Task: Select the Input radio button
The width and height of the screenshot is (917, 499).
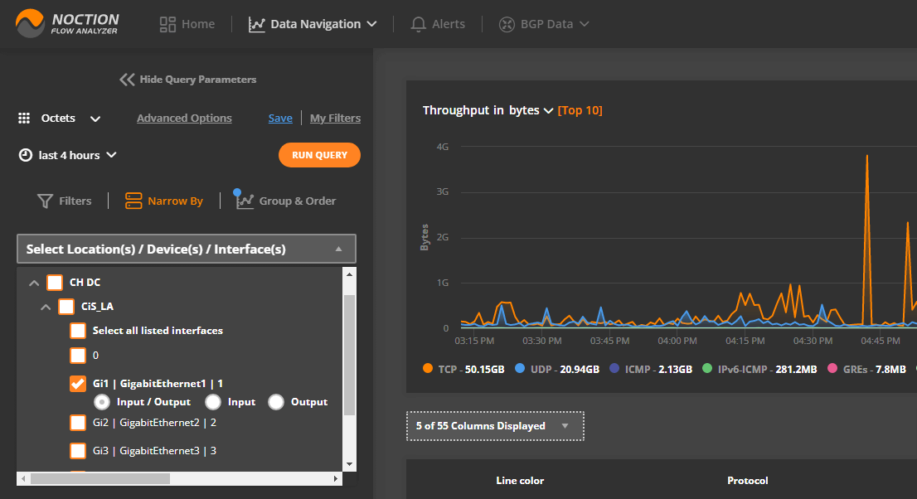Action: pos(213,402)
